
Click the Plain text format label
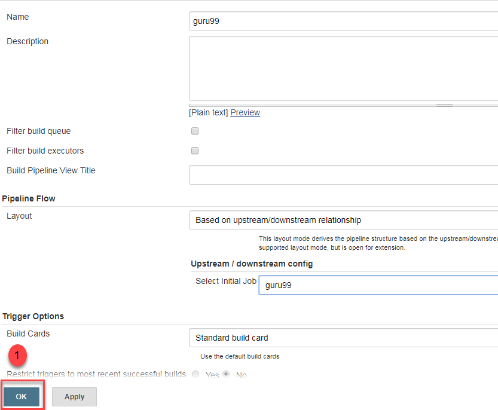point(208,112)
